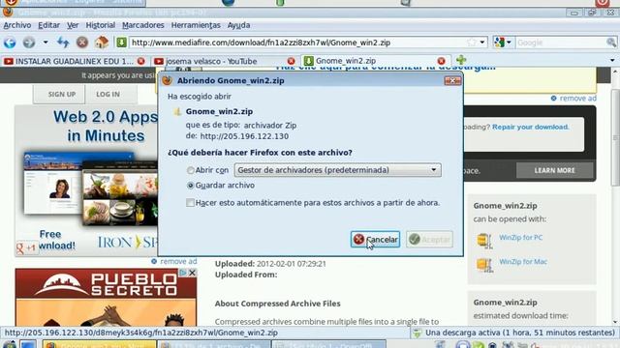Open the navigation history dropdown arrow
The image size is (620, 348).
46,42
